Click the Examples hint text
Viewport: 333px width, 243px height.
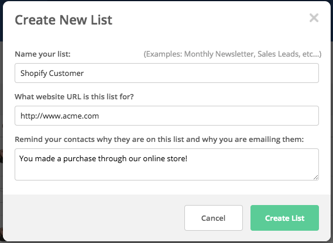232,54
